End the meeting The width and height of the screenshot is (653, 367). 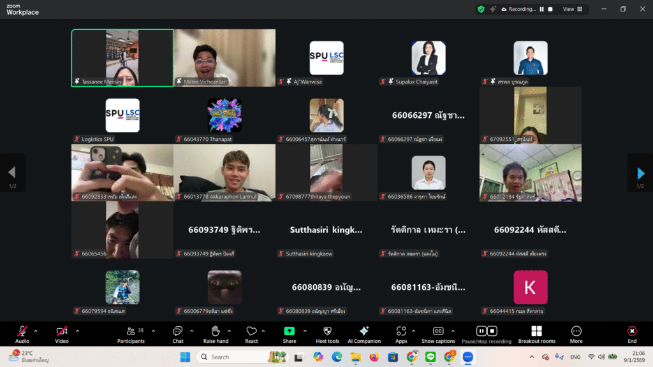[632, 334]
